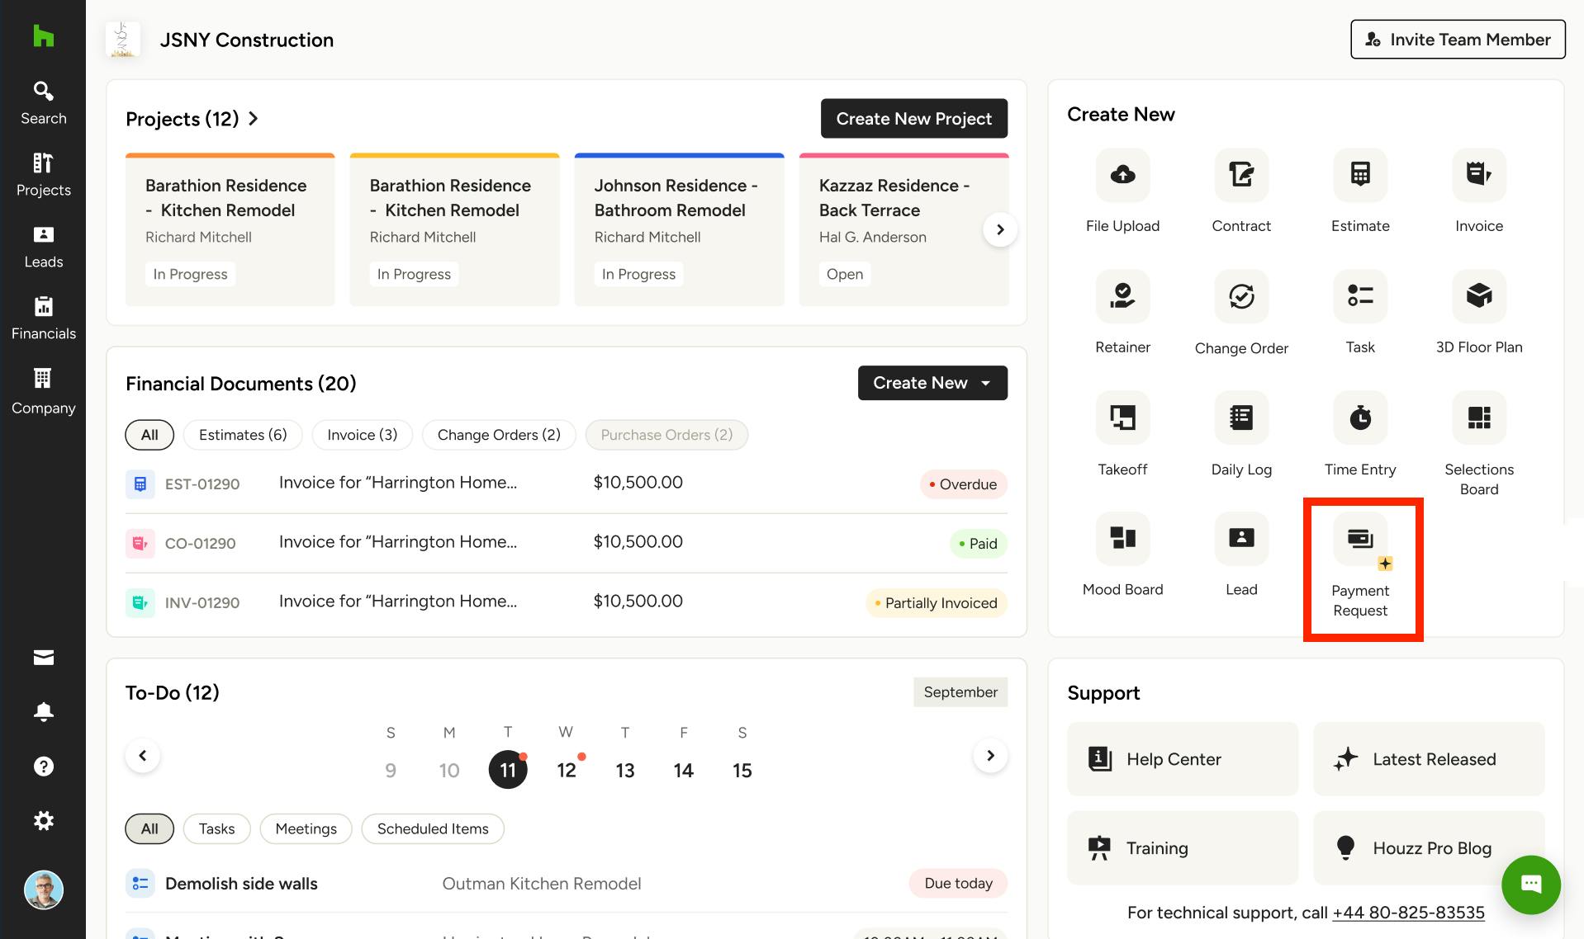Image resolution: width=1584 pixels, height=939 pixels.
Task: Open the September month selector
Action: (960, 692)
